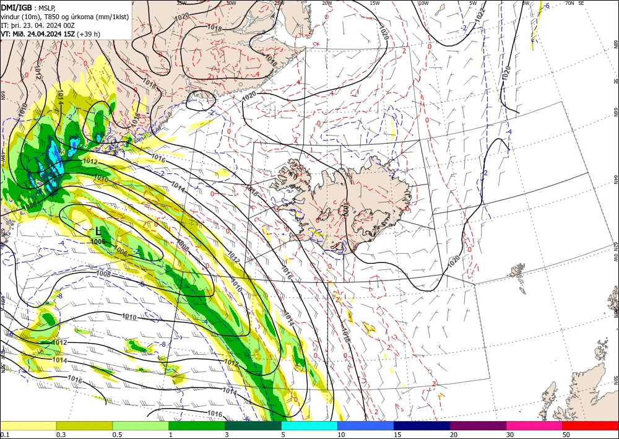Click the '30' legend scale value
Screen dimensions: 619x439
click(x=510, y=435)
